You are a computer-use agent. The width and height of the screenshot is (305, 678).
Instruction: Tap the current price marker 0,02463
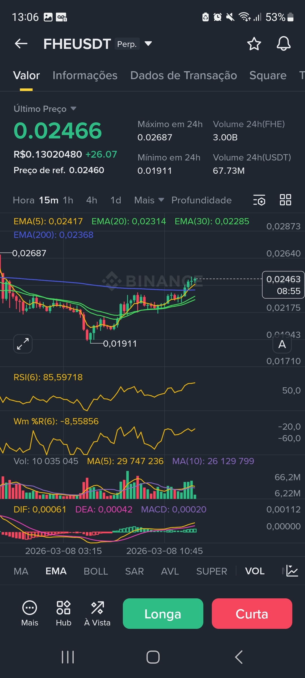point(283,285)
